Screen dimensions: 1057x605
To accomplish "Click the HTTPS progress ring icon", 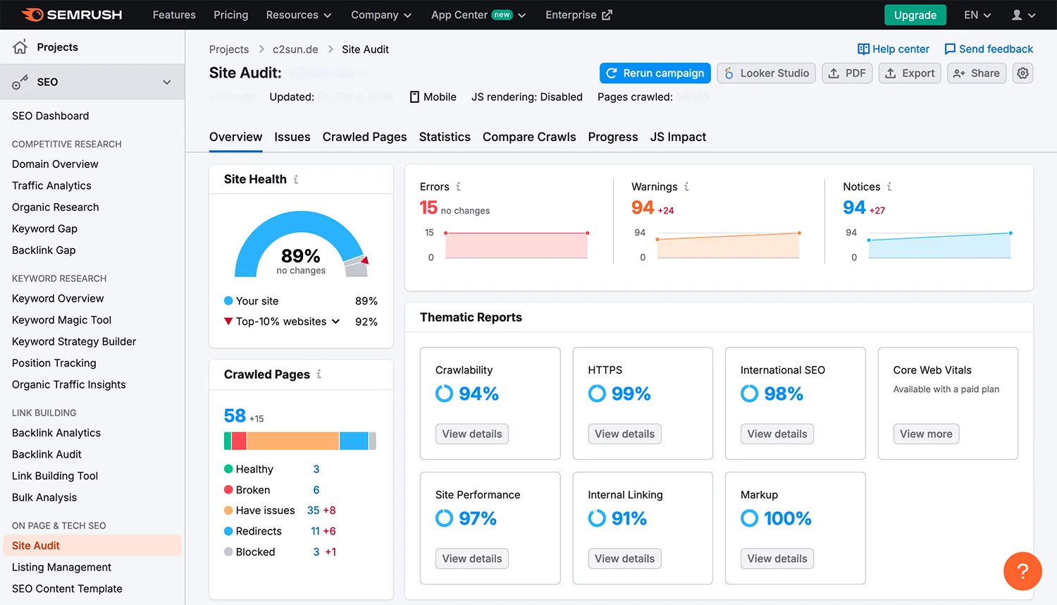I will coord(597,393).
